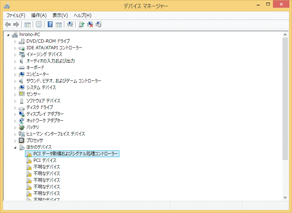Collapse the hirono-PC root node
Image resolution: width=292 pixels, height=213 pixels.
click(x=8, y=35)
